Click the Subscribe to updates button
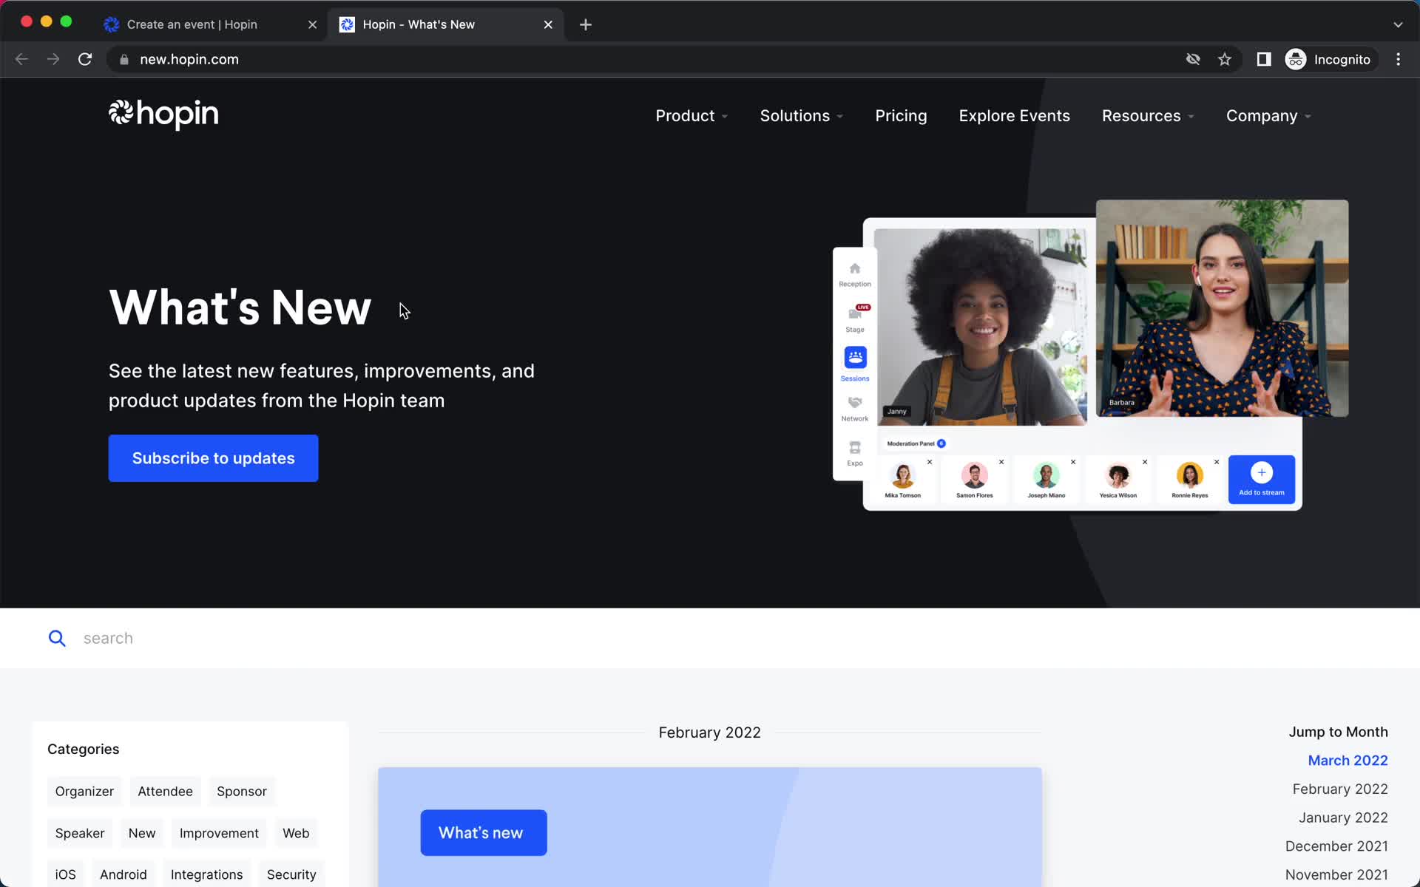This screenshot has height=887, width=1420. point(213,458)
